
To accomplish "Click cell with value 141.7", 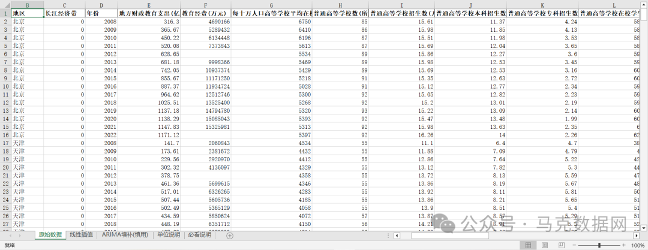I will pos(149,143).
